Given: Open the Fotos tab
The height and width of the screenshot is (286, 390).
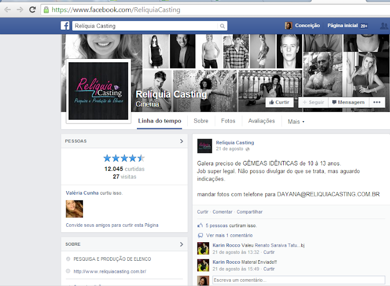Looking at the screenshot, I should click(x=228, y=121).
